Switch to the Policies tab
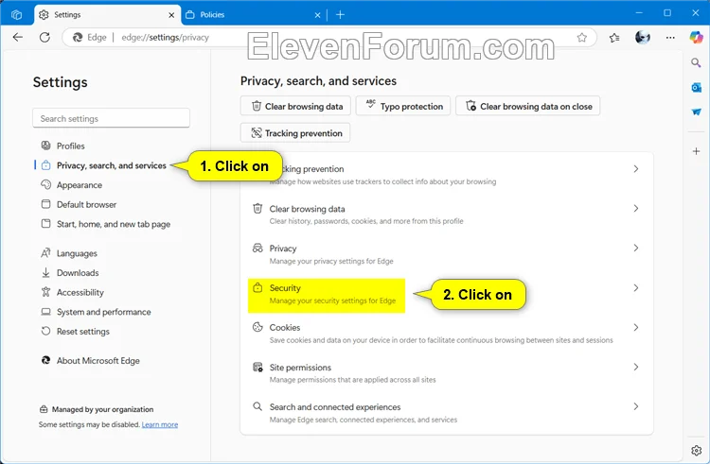Viewport: 710px width, 464px height. [x=255, y=15]
